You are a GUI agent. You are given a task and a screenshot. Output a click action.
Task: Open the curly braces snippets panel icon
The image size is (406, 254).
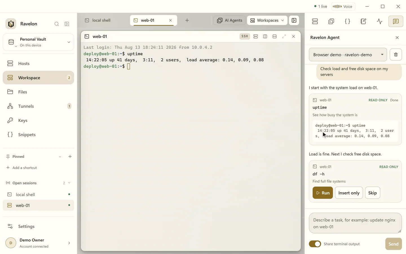[x=347, y=21]
